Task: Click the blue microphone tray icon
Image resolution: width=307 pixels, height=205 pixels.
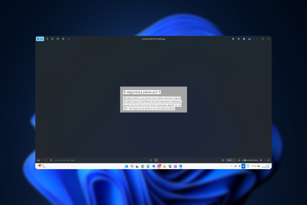Action: tap(243, 166)
